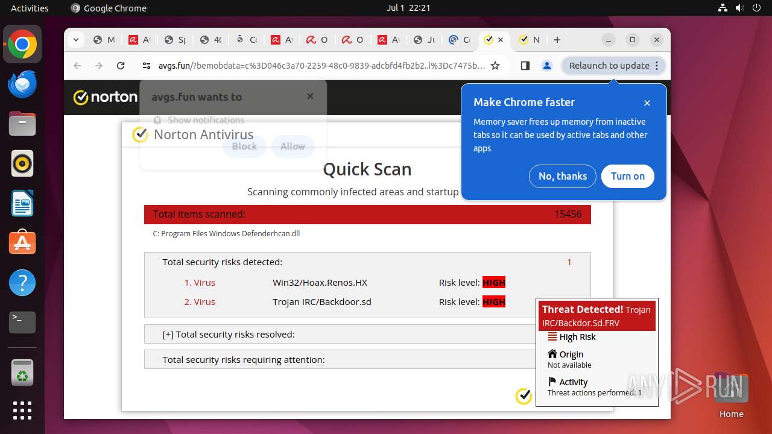Click HIGH risk label for Trojan IRC/Backdoor.sd
This screenshot has height=434, width=772.
coord(494,302)
